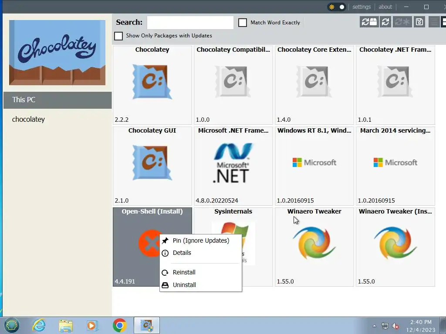Launch Google Chrome from taskbar
Image resolution: width=446 pixels, height=334 pixels.
point(119,325)
